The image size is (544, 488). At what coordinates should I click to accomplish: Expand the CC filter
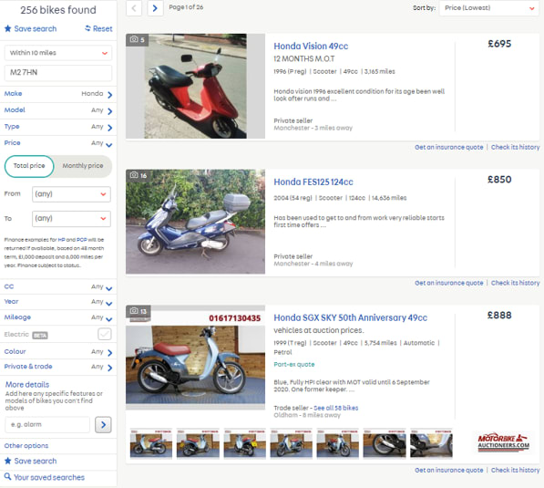pyautogui.click(x=58, y=287)
